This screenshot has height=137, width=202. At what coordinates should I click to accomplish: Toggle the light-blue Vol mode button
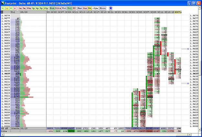(x=64, y=8)
